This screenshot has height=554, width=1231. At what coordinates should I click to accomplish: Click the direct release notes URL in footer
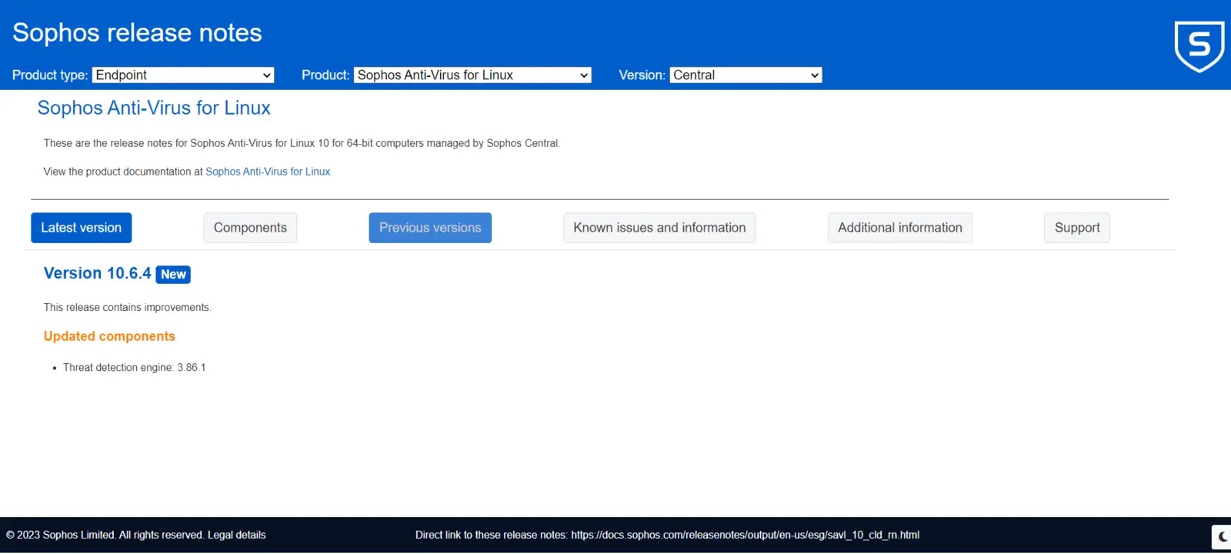[x=745, y=535]
